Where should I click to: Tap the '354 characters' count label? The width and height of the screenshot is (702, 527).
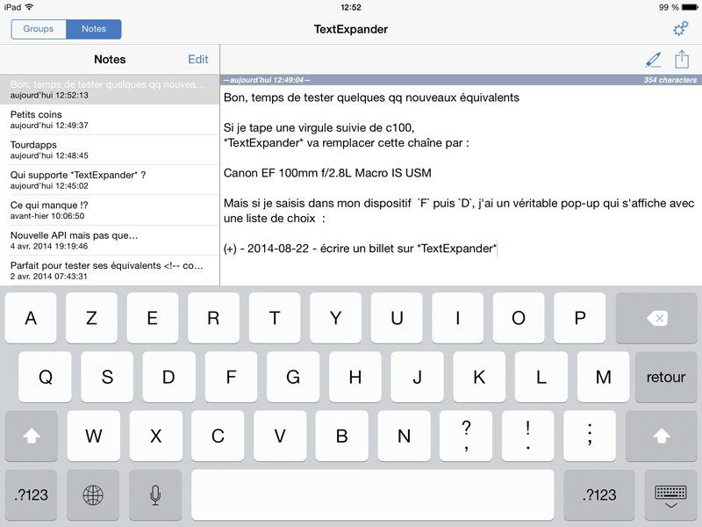coord(670,80)
